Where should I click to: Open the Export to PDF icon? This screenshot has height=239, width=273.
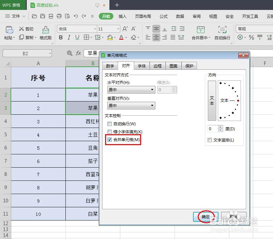click(x=51, y=16)
